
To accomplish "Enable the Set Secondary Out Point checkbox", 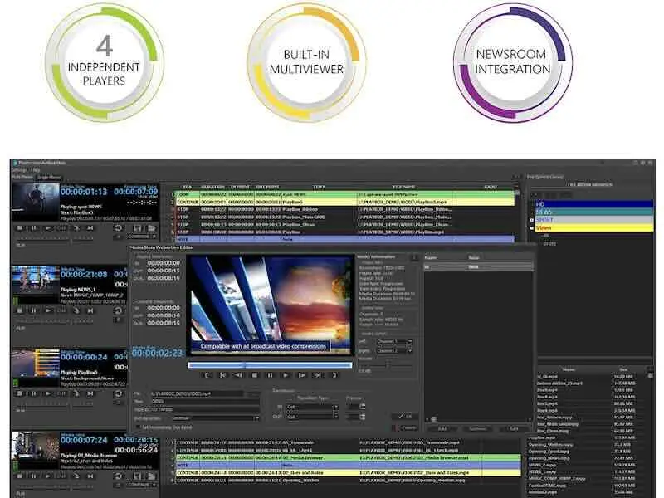I will (138, 427).
